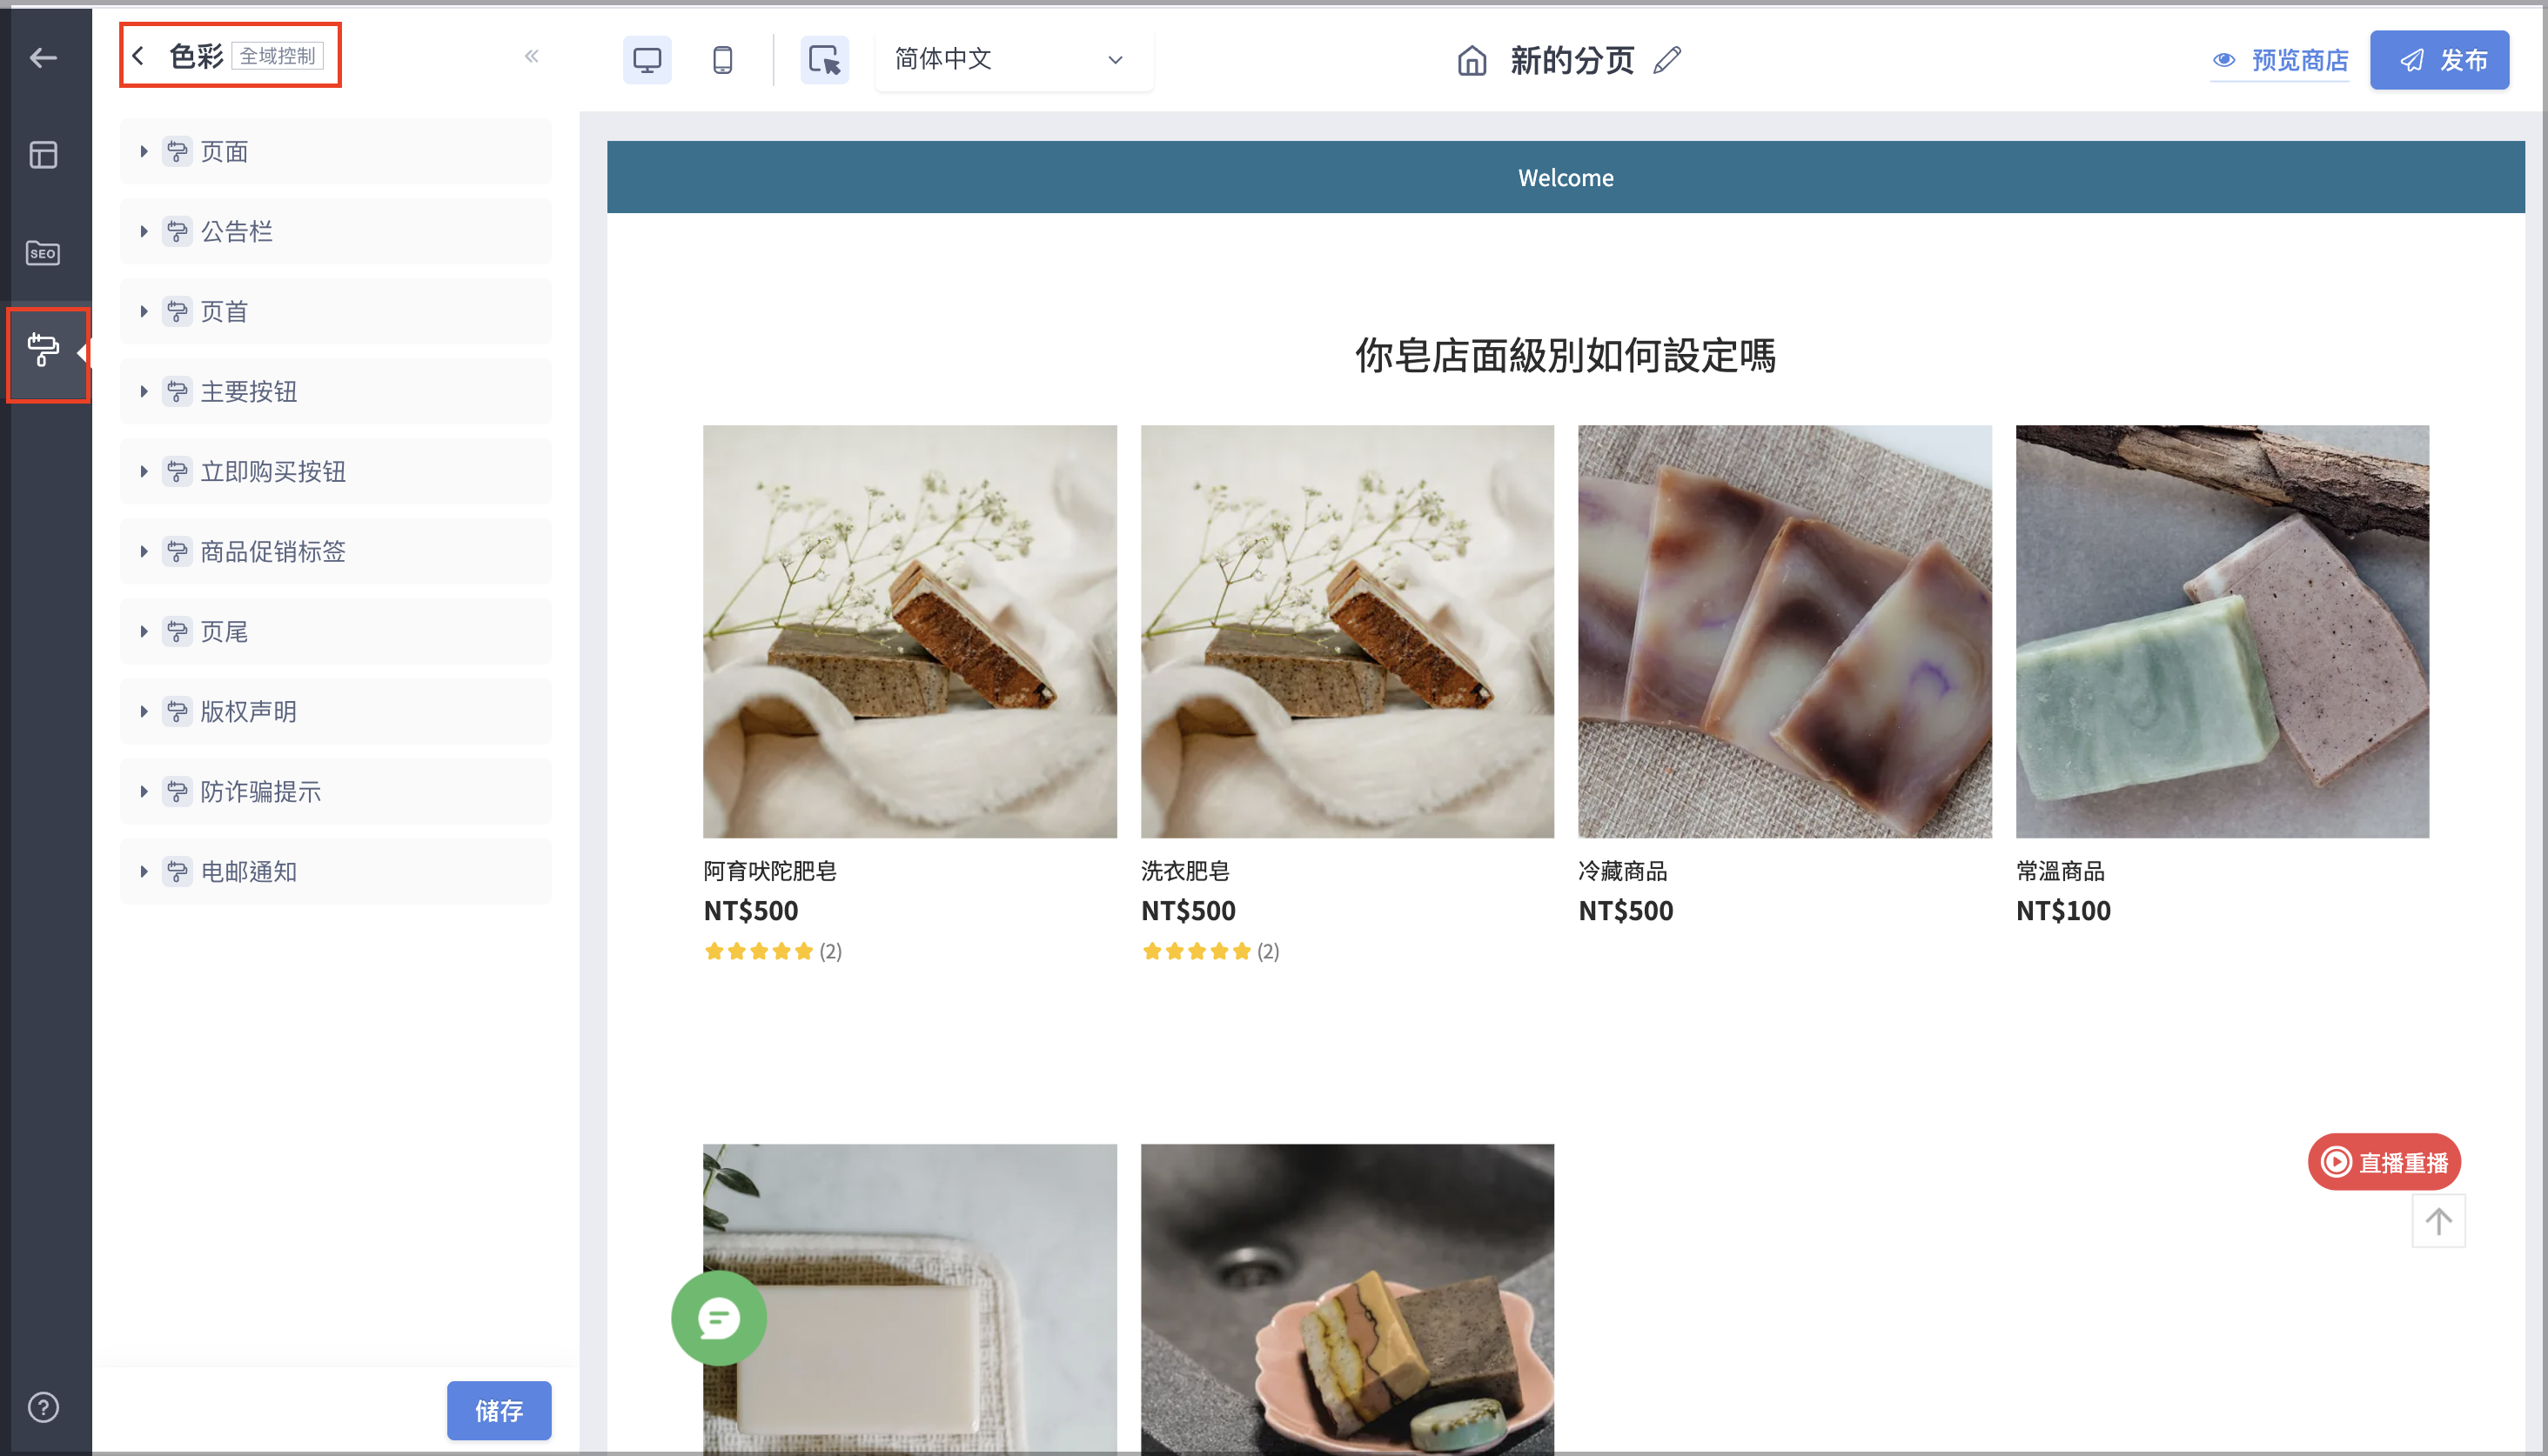Click the 直播重播 live replay button
The width and height of the screenshot is (2548, 1456).
[2384, 1162]
